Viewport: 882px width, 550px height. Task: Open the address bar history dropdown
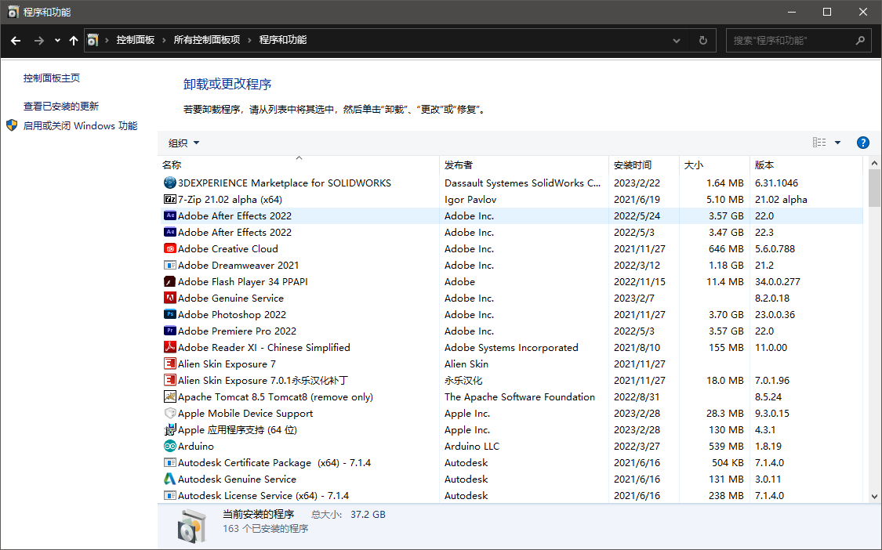[677, 41]
